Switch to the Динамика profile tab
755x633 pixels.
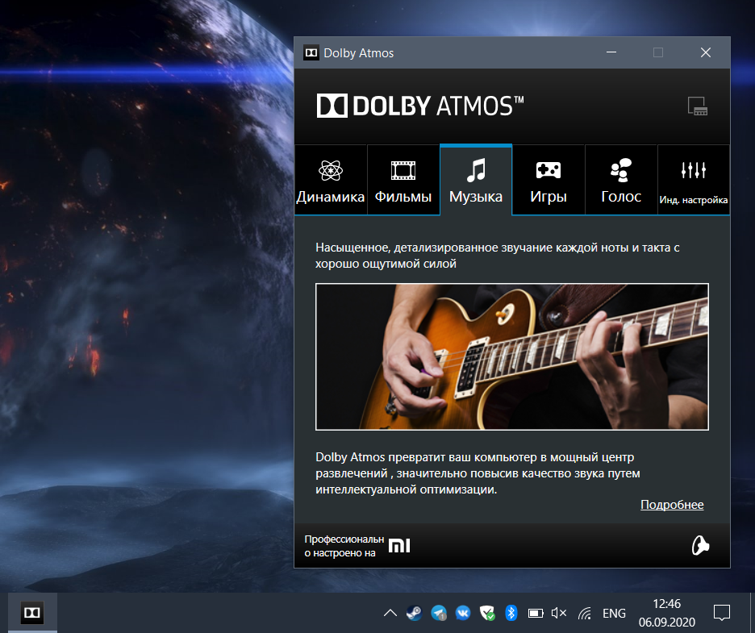tap(331, 180)
